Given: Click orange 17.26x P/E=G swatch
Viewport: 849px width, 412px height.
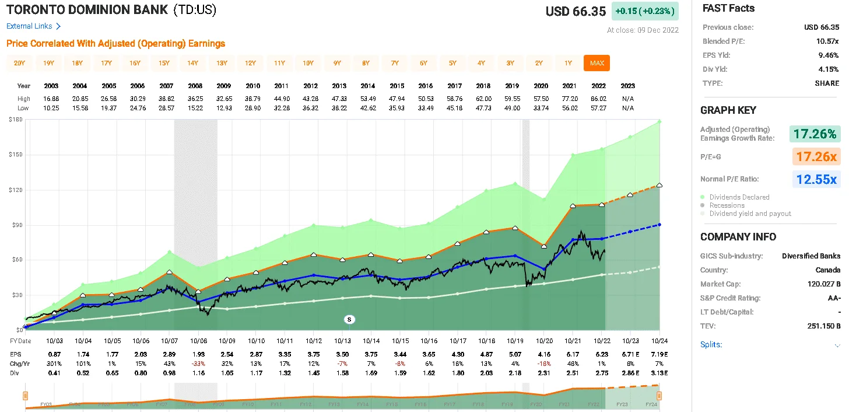Looking at the screenshot, I should [815, 156].
